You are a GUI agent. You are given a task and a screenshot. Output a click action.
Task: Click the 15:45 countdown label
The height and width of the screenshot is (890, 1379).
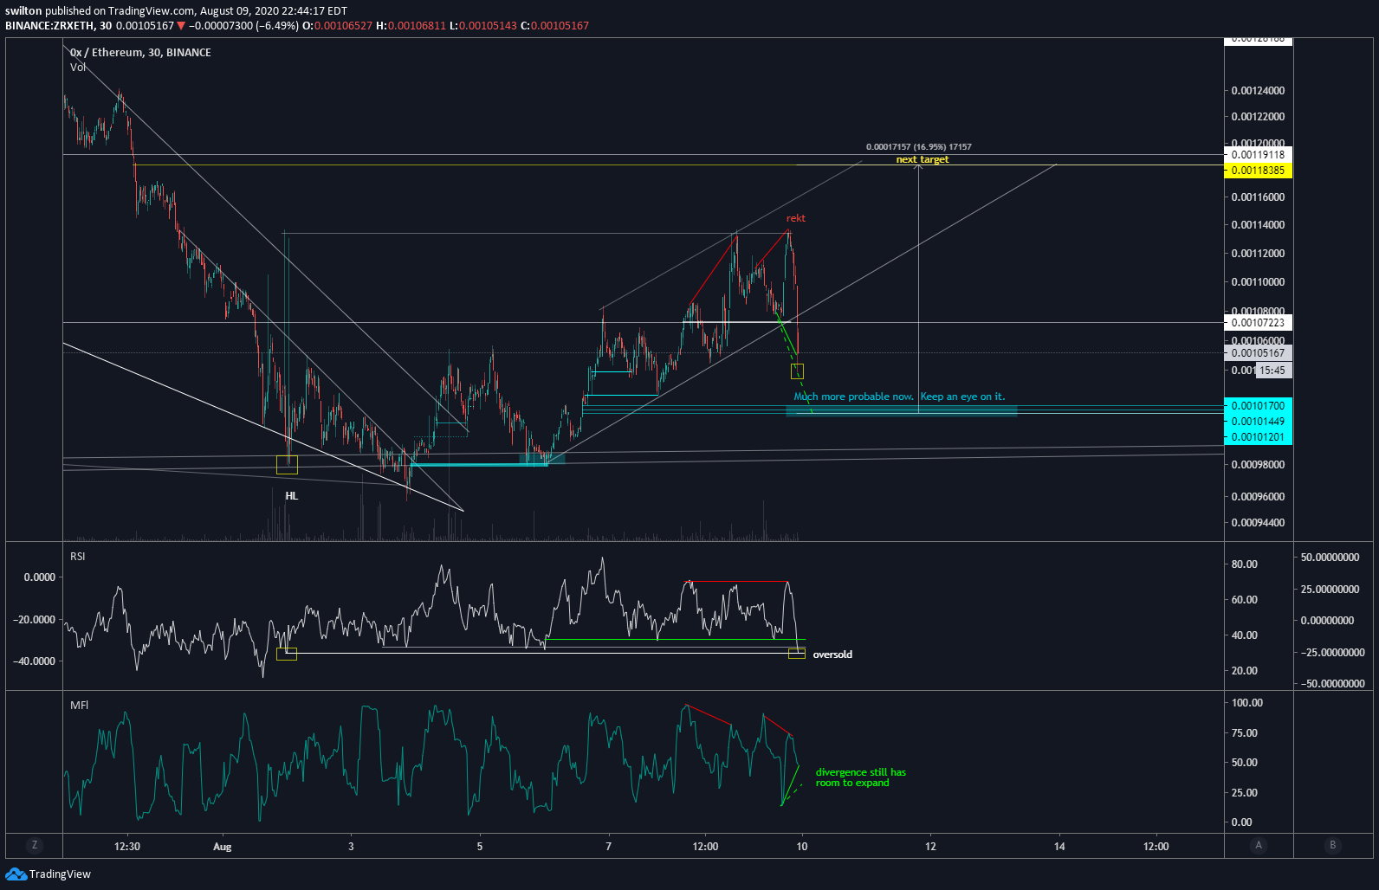click(x=1272, y=371)
